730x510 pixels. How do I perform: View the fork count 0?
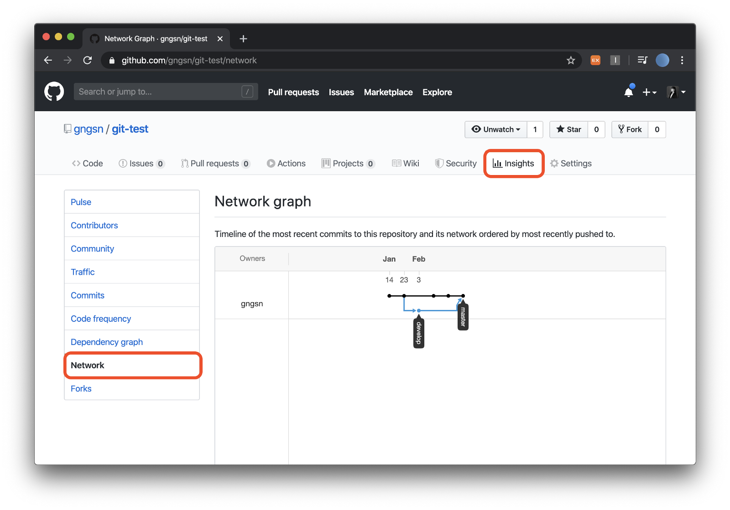[x=657, y=129]
